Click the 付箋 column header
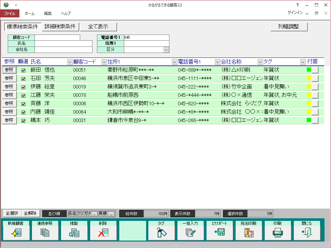 point(313,61)
